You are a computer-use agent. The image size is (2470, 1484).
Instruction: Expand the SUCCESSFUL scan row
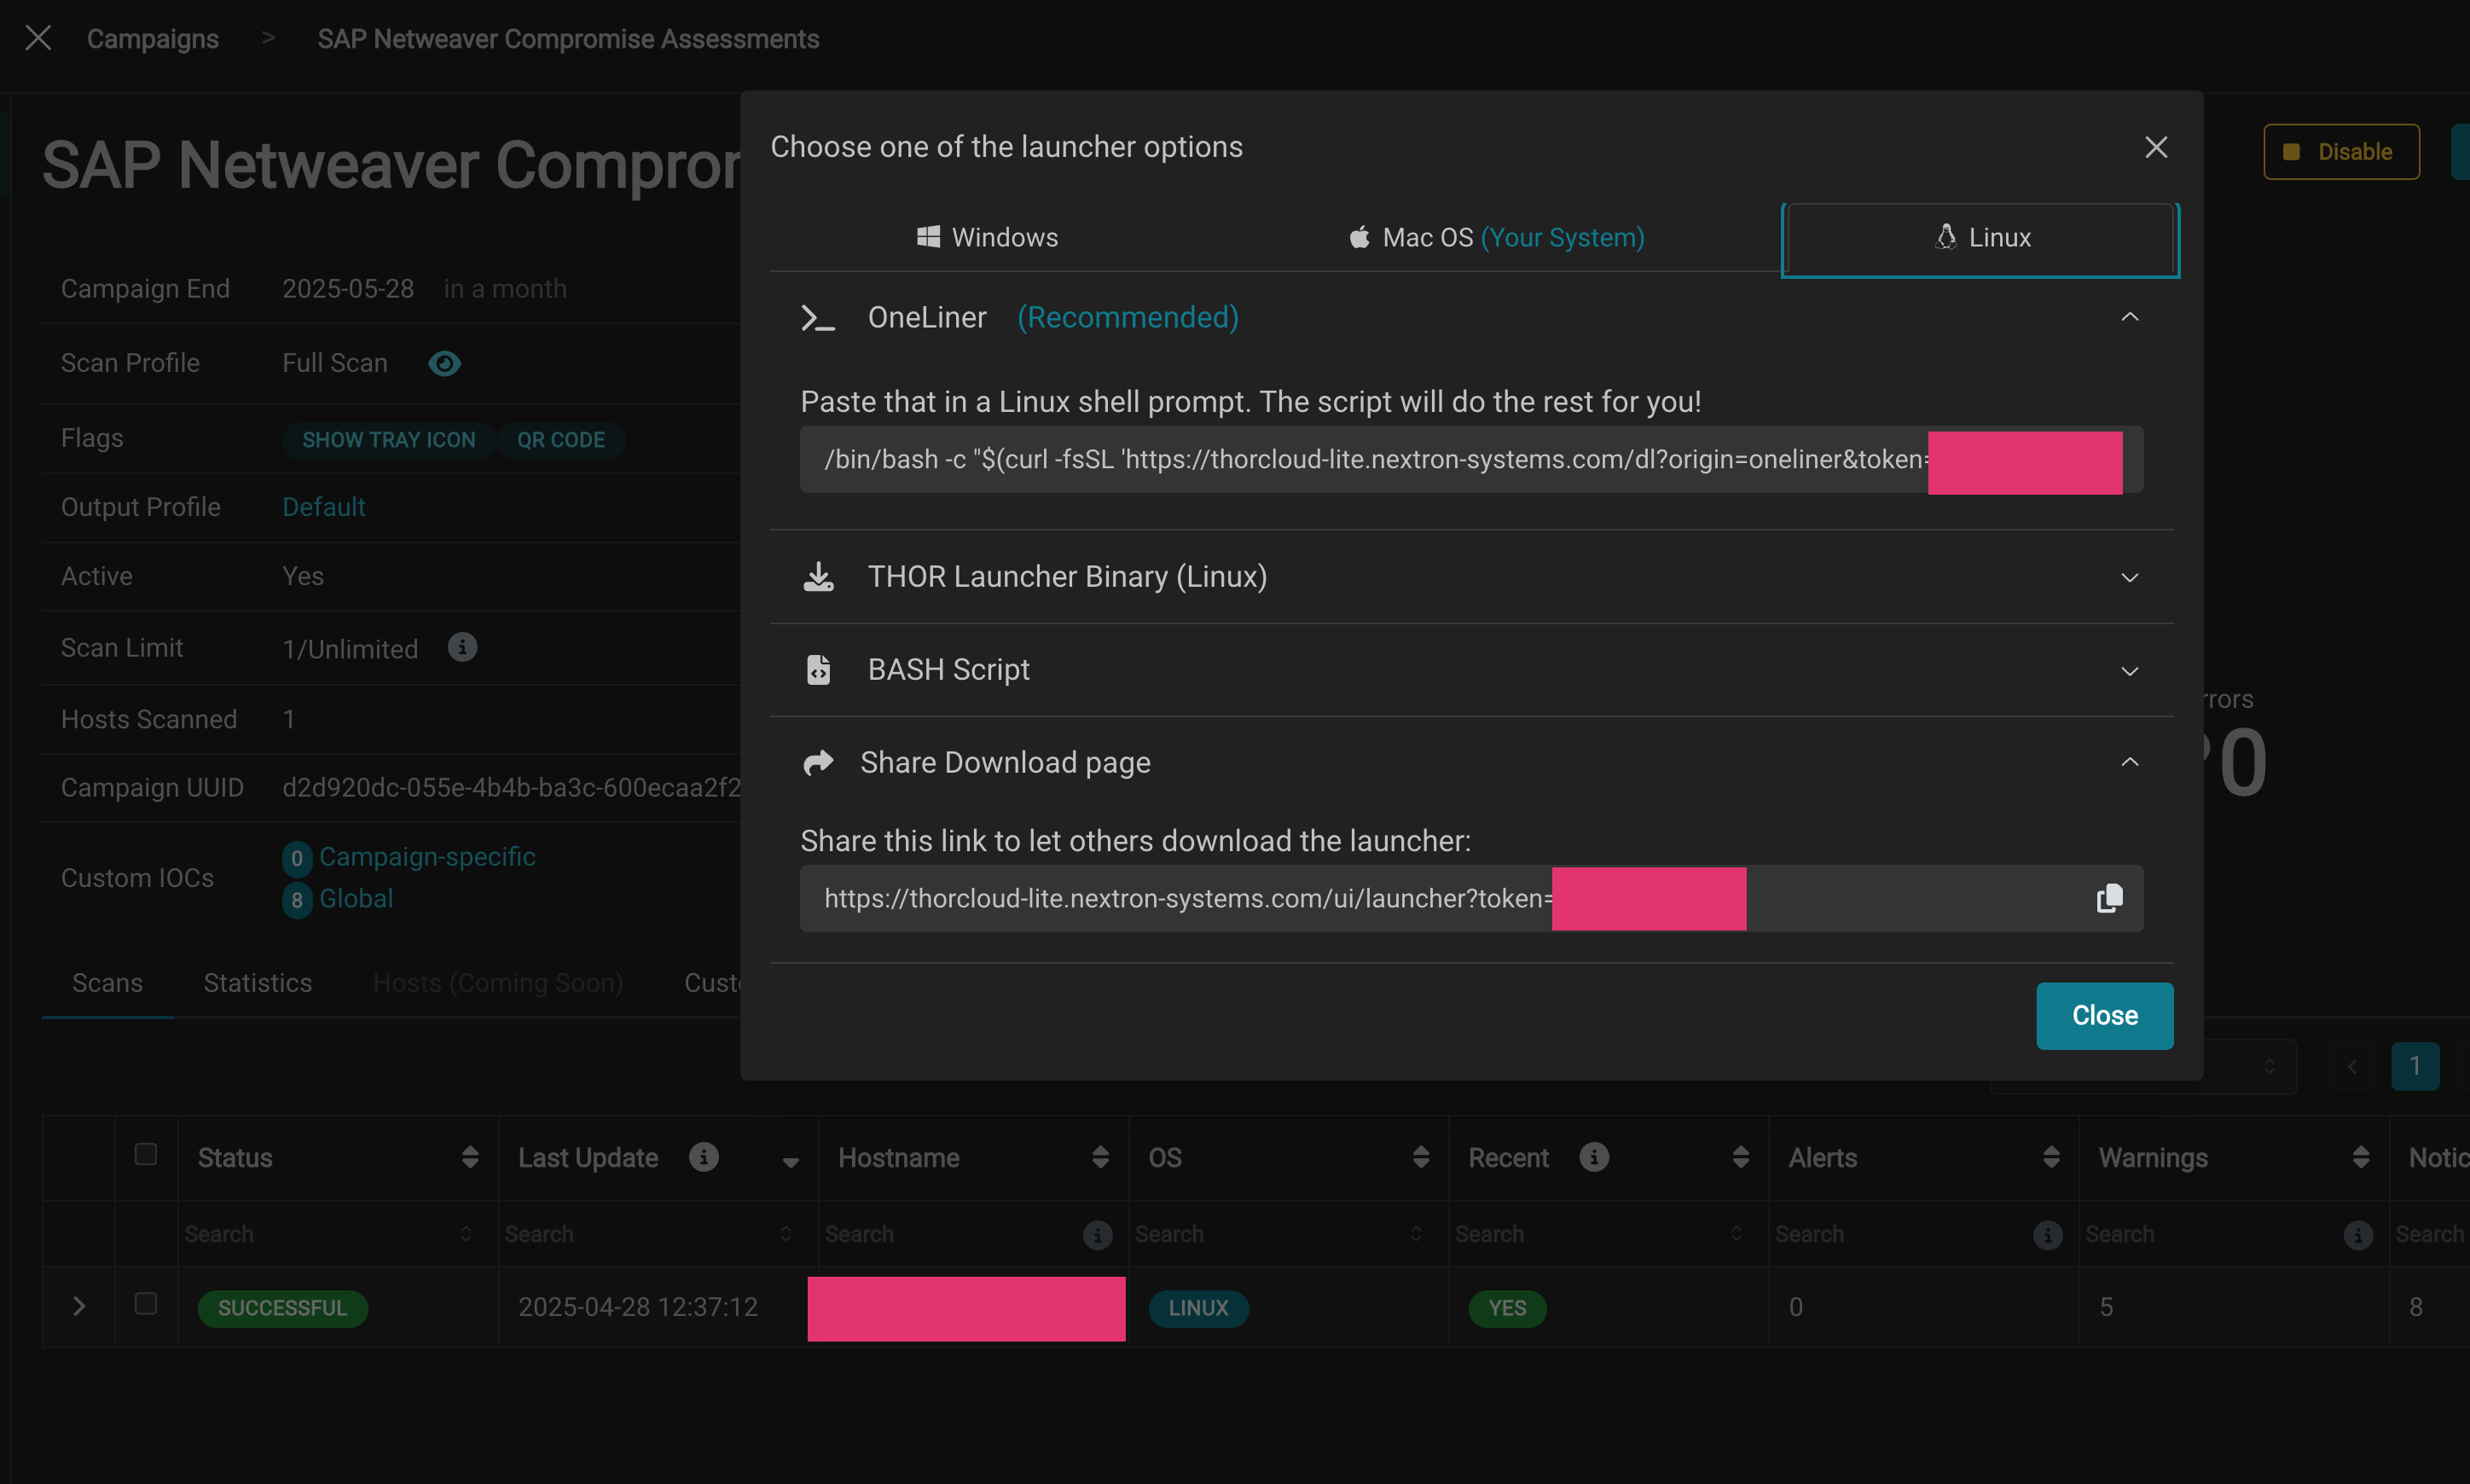pos(79,1307)
